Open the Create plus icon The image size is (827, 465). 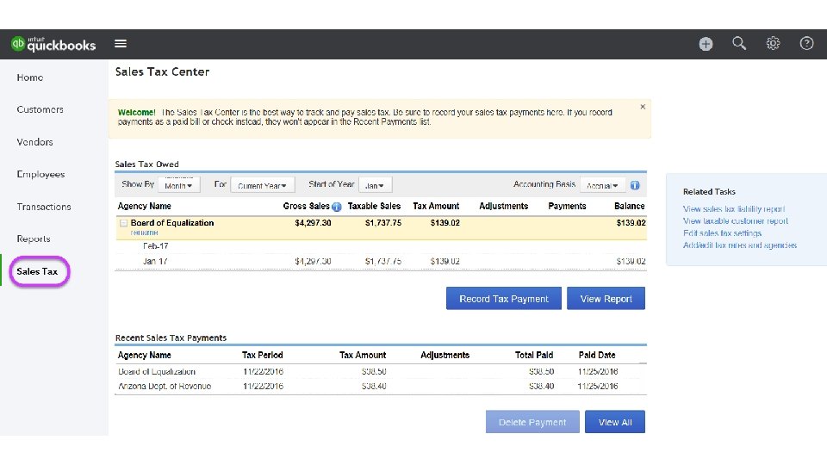click(x=706, y=44)
